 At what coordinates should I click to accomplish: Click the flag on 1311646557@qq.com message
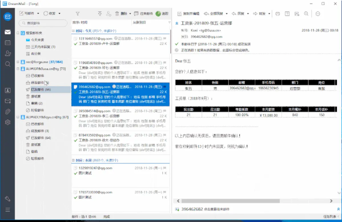164,38
